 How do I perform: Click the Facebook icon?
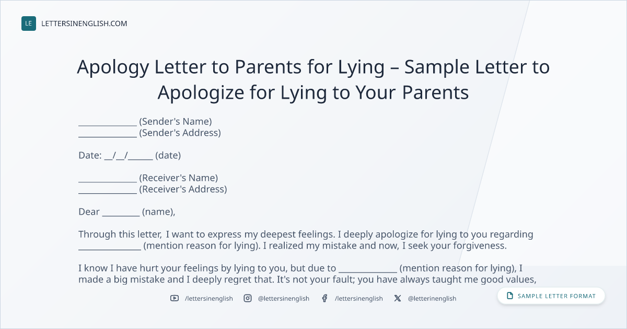pyautogui.click(x=324, y=298)
